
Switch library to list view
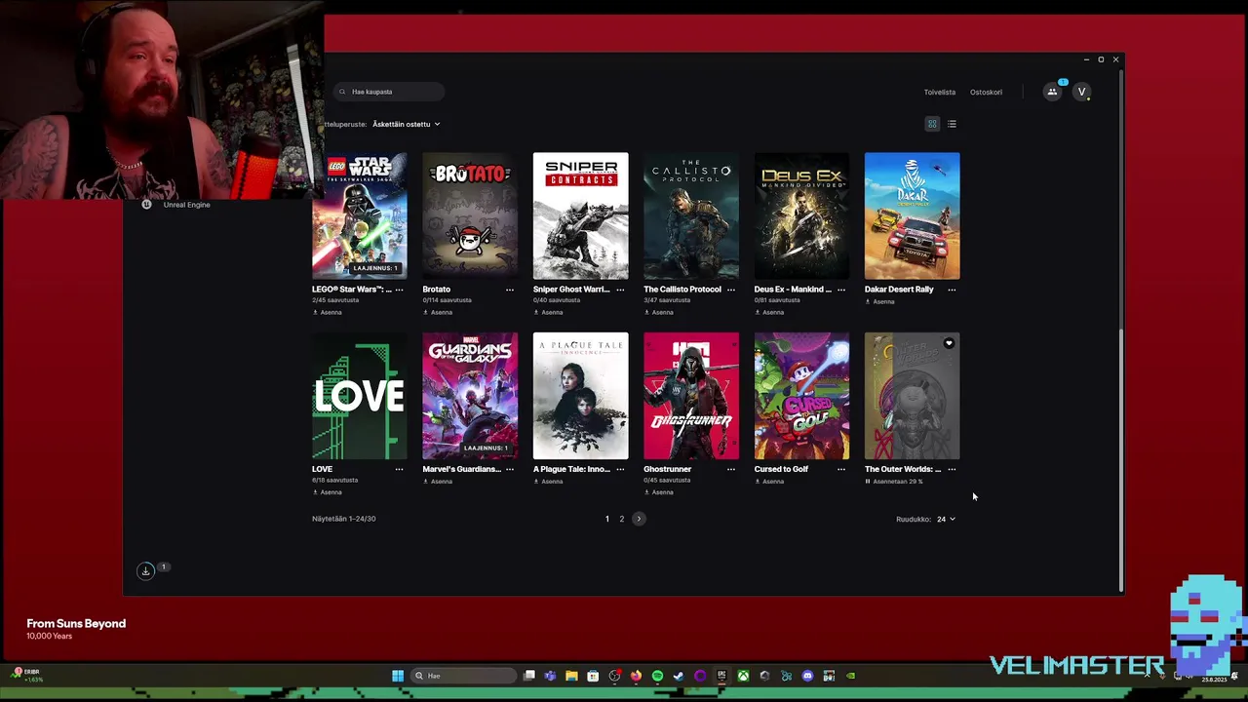coord(952,124)
